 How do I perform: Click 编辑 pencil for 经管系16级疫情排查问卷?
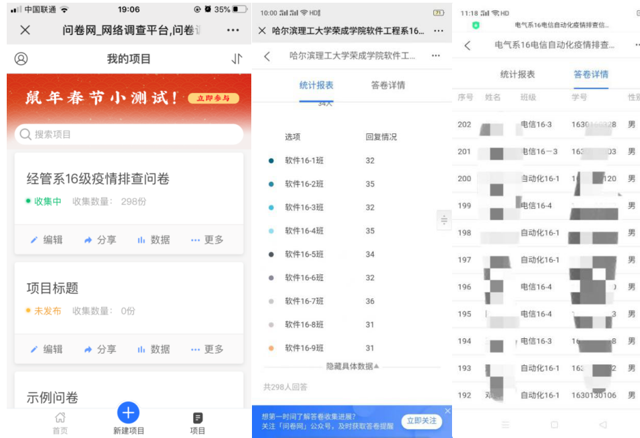[x=46, y=240]
